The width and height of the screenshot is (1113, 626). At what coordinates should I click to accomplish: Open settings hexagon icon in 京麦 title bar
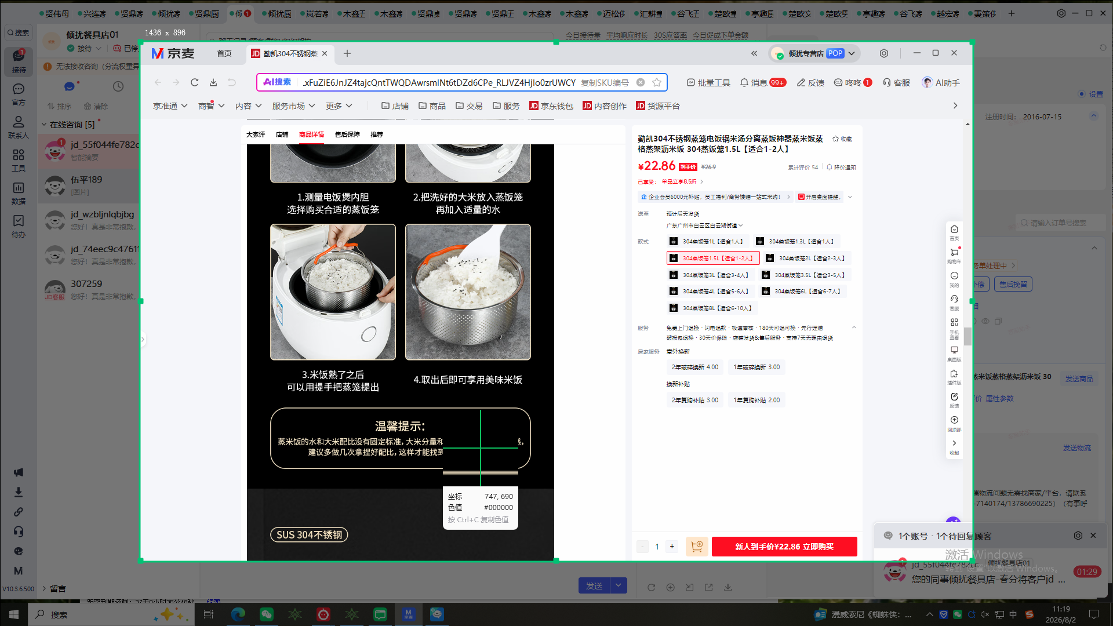coord(884,53)
